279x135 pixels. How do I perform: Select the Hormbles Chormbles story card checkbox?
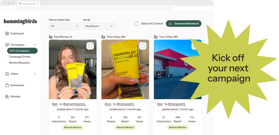[x=143, y=46]
